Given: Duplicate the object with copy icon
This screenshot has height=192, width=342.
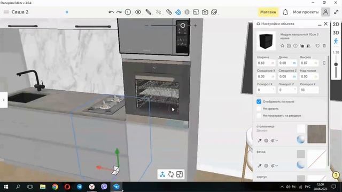Looking at the screenshot, I should [302, 46].
